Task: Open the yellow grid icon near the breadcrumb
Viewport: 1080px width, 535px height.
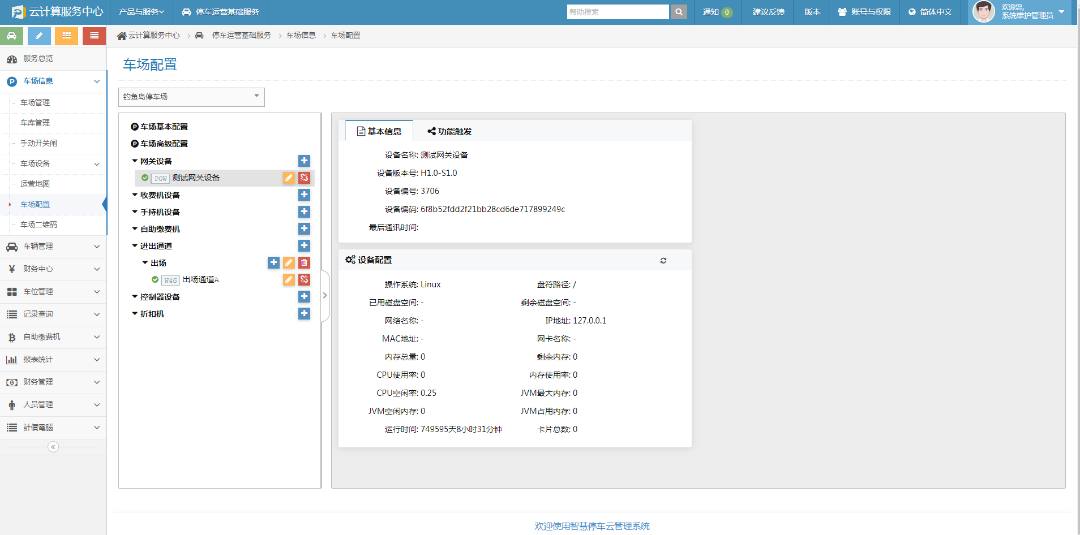Action: pos(66,36)
